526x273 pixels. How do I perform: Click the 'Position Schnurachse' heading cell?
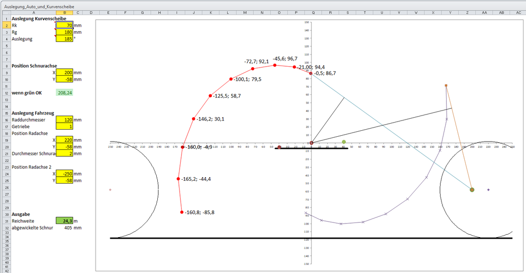tap(34, 66)
